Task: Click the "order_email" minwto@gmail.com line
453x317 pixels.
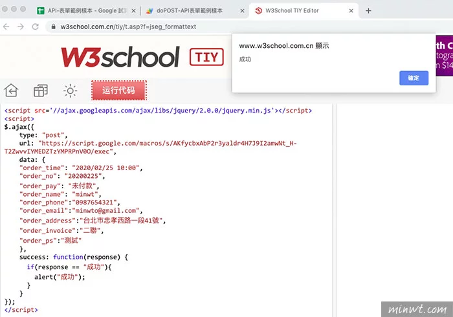Action: click(x=81, y=211)
